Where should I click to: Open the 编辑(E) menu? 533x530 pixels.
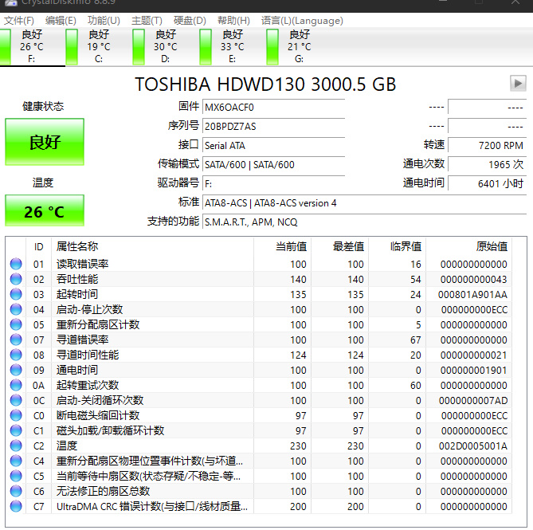61,21
